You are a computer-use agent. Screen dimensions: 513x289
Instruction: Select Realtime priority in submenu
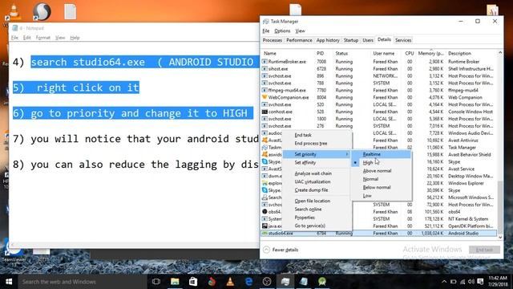[x=371, y=154]
